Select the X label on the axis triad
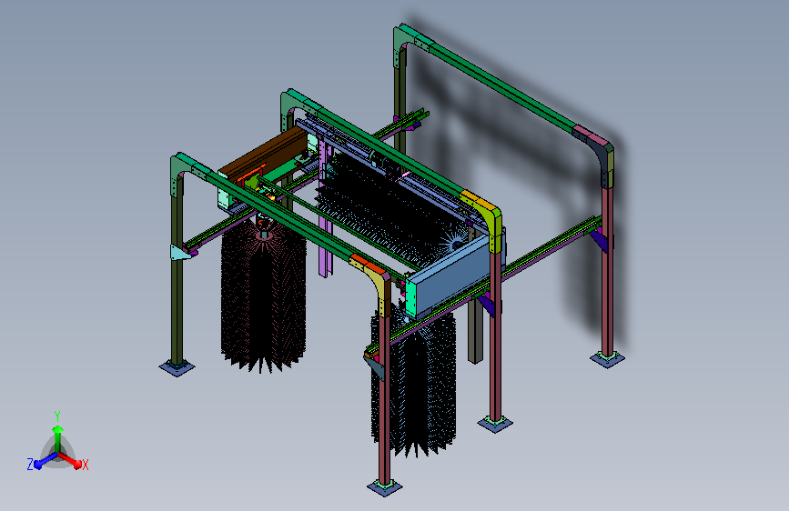789x511 pixels. [x=86, y=466]
